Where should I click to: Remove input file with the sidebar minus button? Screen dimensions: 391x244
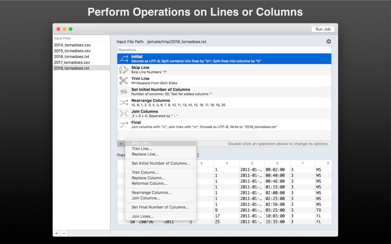[x=65, y=233]
